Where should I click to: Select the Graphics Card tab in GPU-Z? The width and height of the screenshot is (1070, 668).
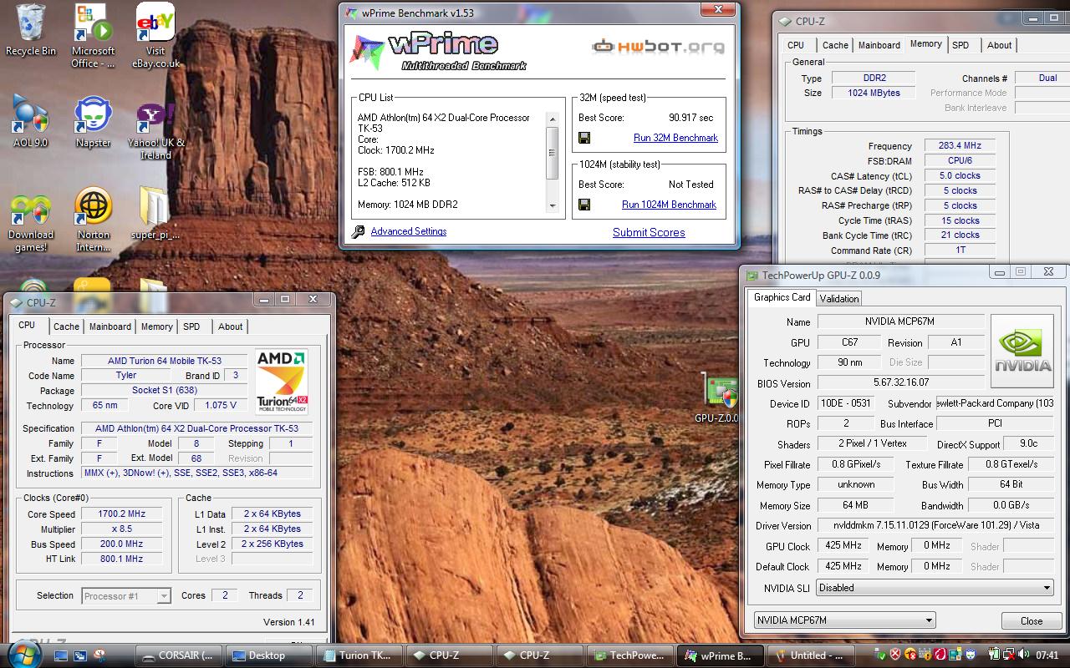pos(782,297)
